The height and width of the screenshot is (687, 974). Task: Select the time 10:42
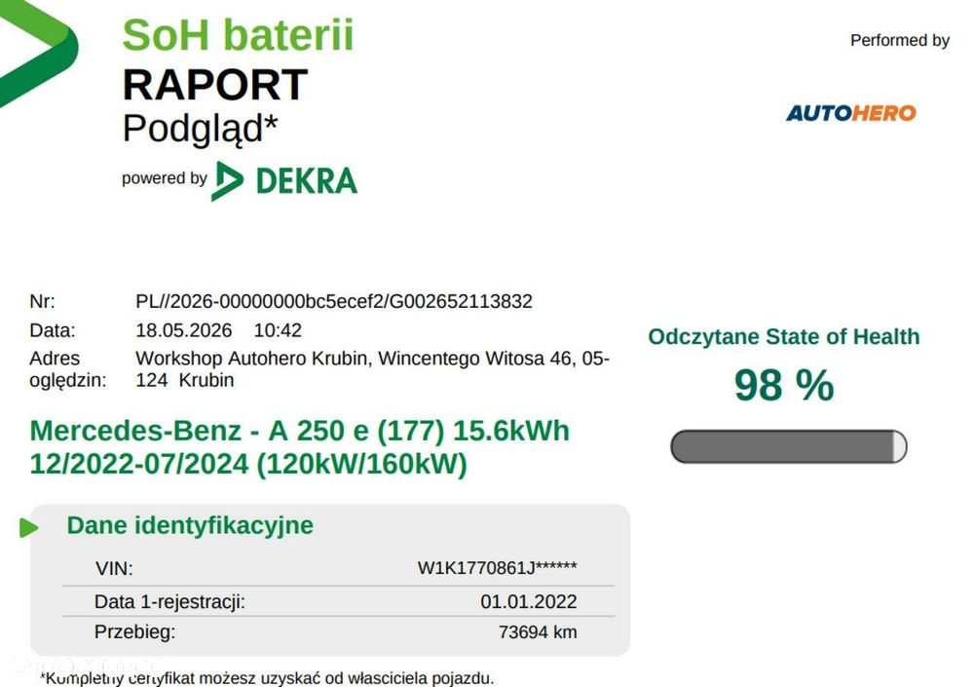(x=278, y=330)
